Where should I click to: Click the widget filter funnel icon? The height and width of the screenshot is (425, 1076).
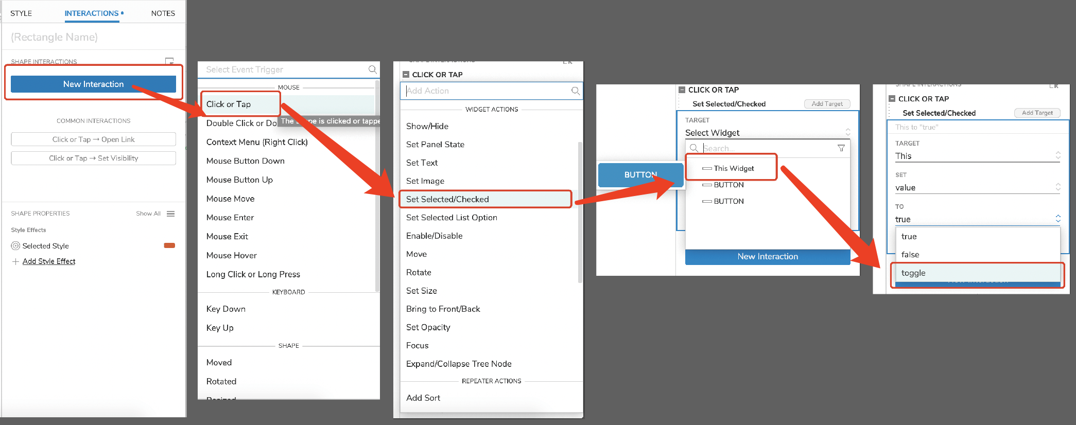[841, 148]
